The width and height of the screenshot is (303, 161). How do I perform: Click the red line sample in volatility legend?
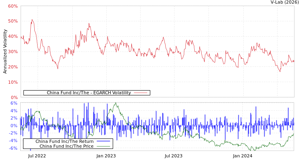pos(140,93)
